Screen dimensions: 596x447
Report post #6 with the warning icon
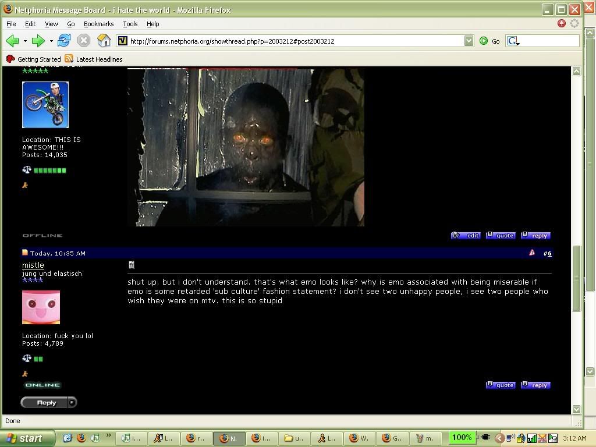coord(532,253)
